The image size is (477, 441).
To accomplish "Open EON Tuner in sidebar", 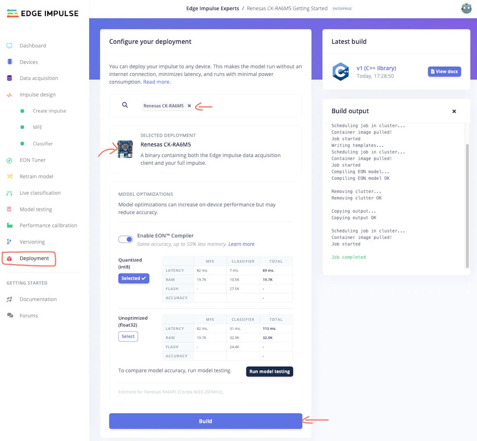I will [33, 160].
